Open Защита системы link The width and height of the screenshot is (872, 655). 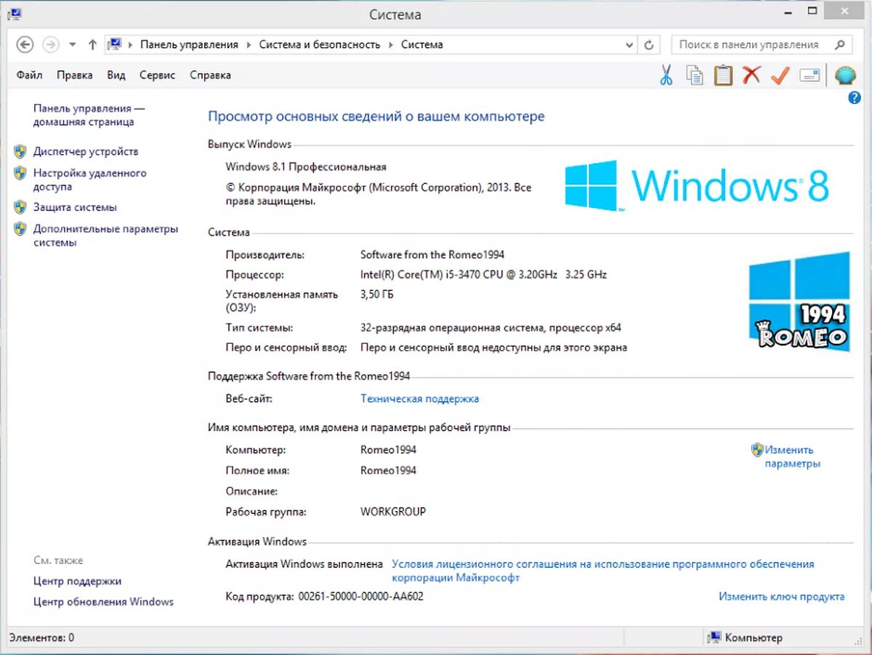pos(75,207)
